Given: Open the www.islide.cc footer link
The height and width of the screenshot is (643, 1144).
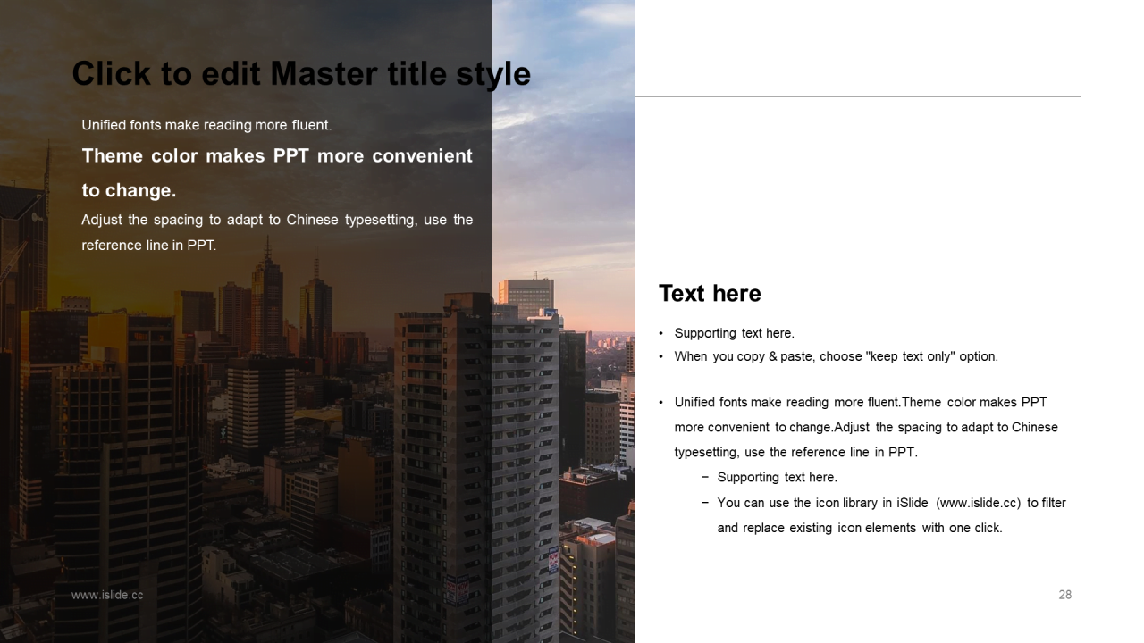Looking at the screenshot, I should click(107, 595).
